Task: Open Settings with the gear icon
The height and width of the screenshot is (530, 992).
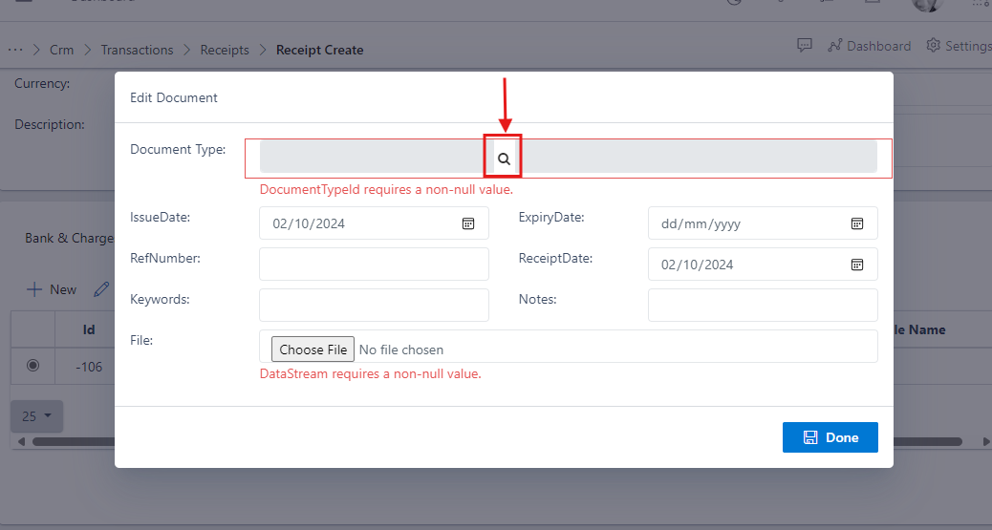Action: tap(960, 46)
